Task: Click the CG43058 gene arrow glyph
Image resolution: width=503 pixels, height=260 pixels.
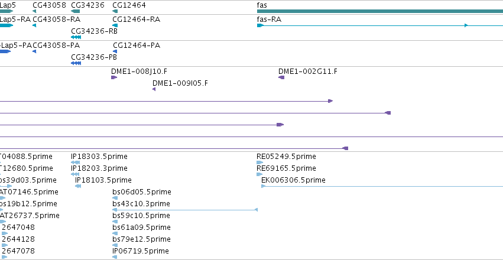Action: pyautogui.click(x=34, y=11)
